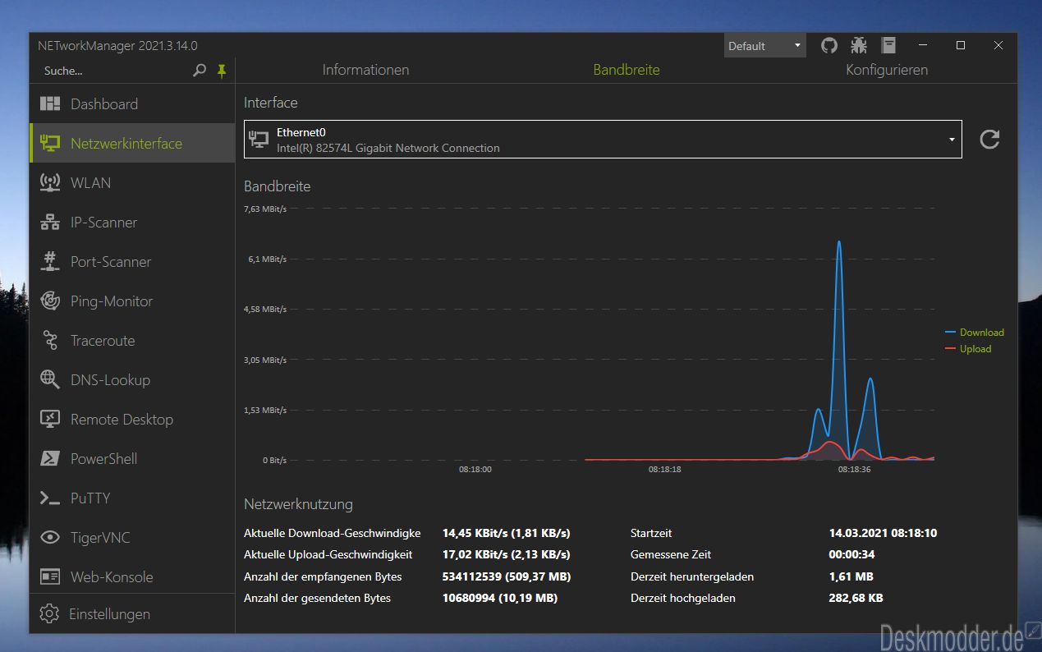This screenshot has width=1042, height=652.
Task: Open the IP-Scanner tool
Action: (x=132, y=222)
